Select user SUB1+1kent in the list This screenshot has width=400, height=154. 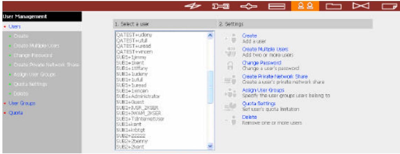[x=129, y=63]
